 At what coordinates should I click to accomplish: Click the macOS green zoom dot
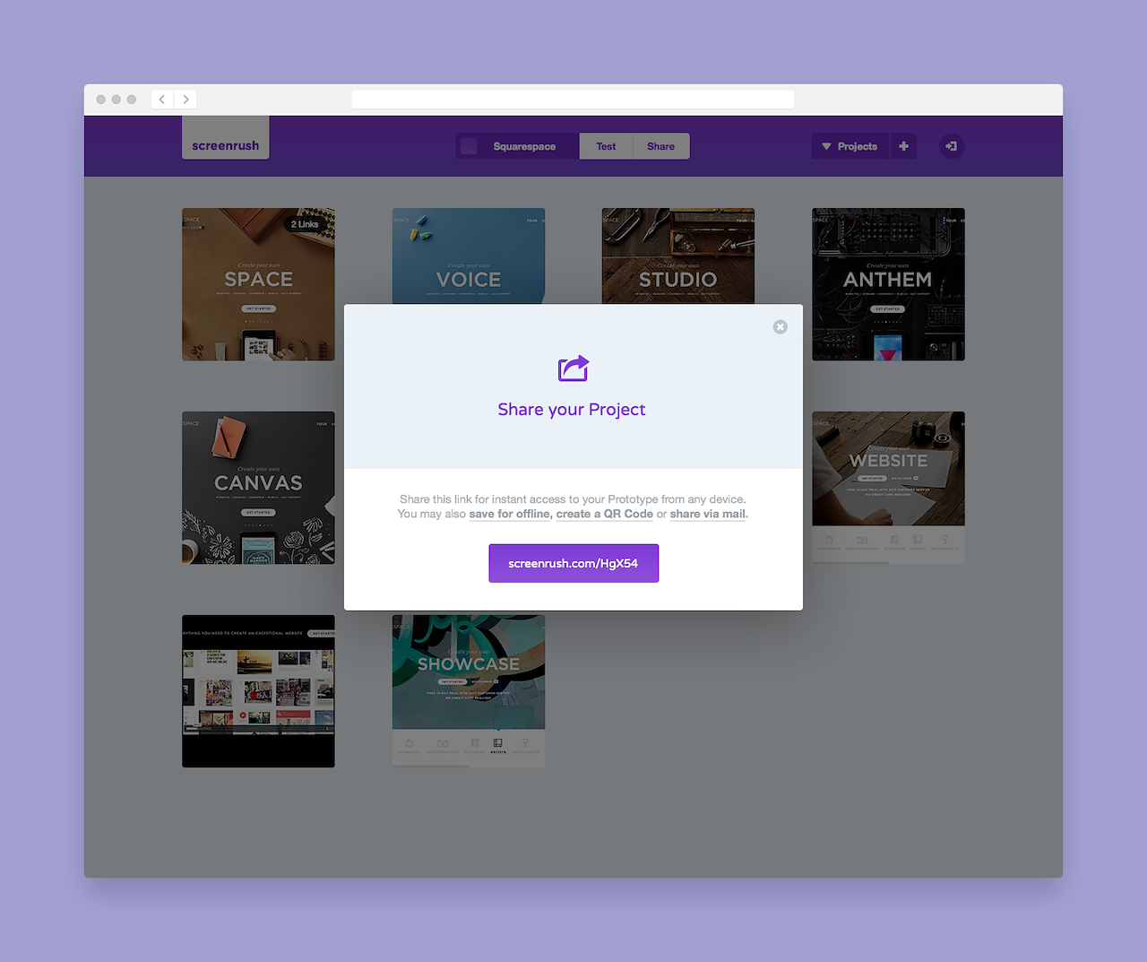[x=132, y=100]
